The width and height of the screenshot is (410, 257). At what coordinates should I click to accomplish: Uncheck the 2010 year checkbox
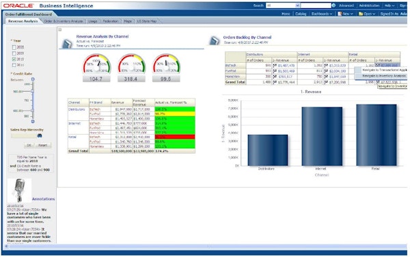(14, 59)
